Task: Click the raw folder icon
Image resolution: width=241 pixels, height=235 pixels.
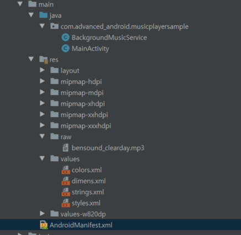Action: (54, 136)
